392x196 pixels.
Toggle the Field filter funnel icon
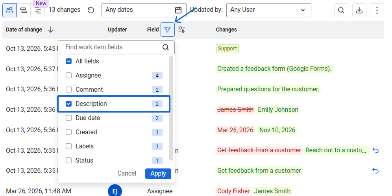168,30
